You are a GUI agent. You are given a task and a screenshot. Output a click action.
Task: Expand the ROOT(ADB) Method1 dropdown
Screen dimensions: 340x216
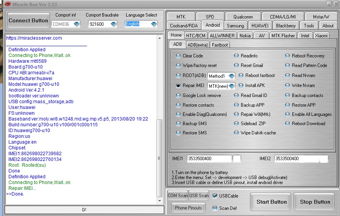(232, 76)
